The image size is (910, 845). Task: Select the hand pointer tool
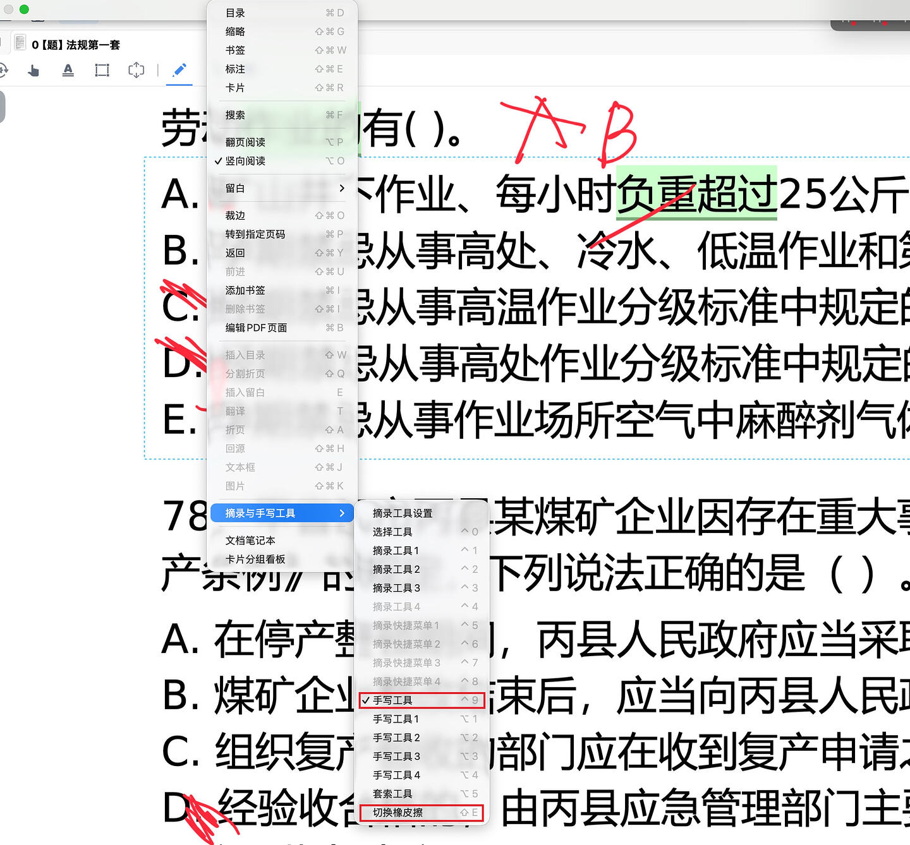tap(33, 70)
